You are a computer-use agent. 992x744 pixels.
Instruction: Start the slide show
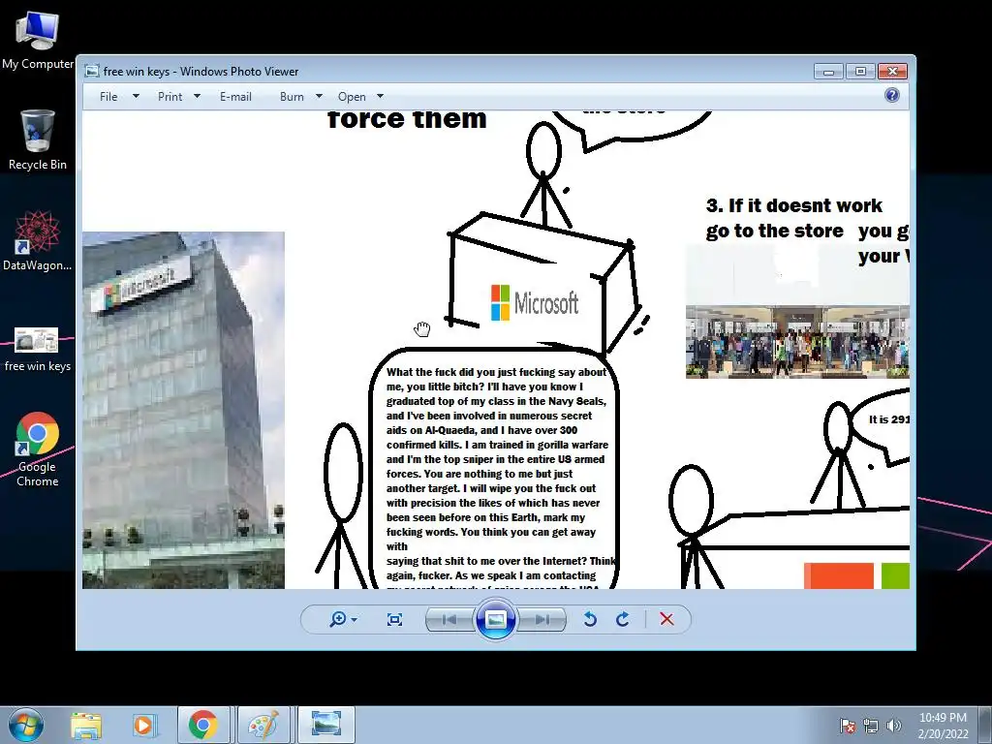[x=495, y=619]
